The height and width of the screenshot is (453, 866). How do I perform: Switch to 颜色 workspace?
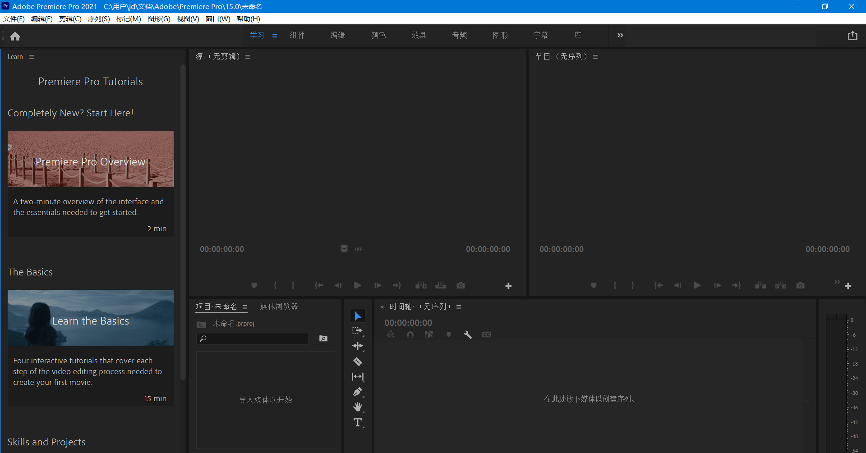(x=378, y=35)
